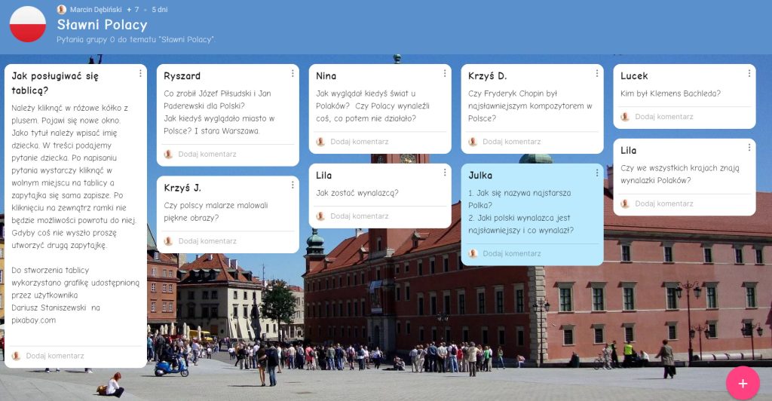The height and width of the screenshot is (401, 772).
Task: Open the Polish flag board icon
Action: tap(28, 24)
